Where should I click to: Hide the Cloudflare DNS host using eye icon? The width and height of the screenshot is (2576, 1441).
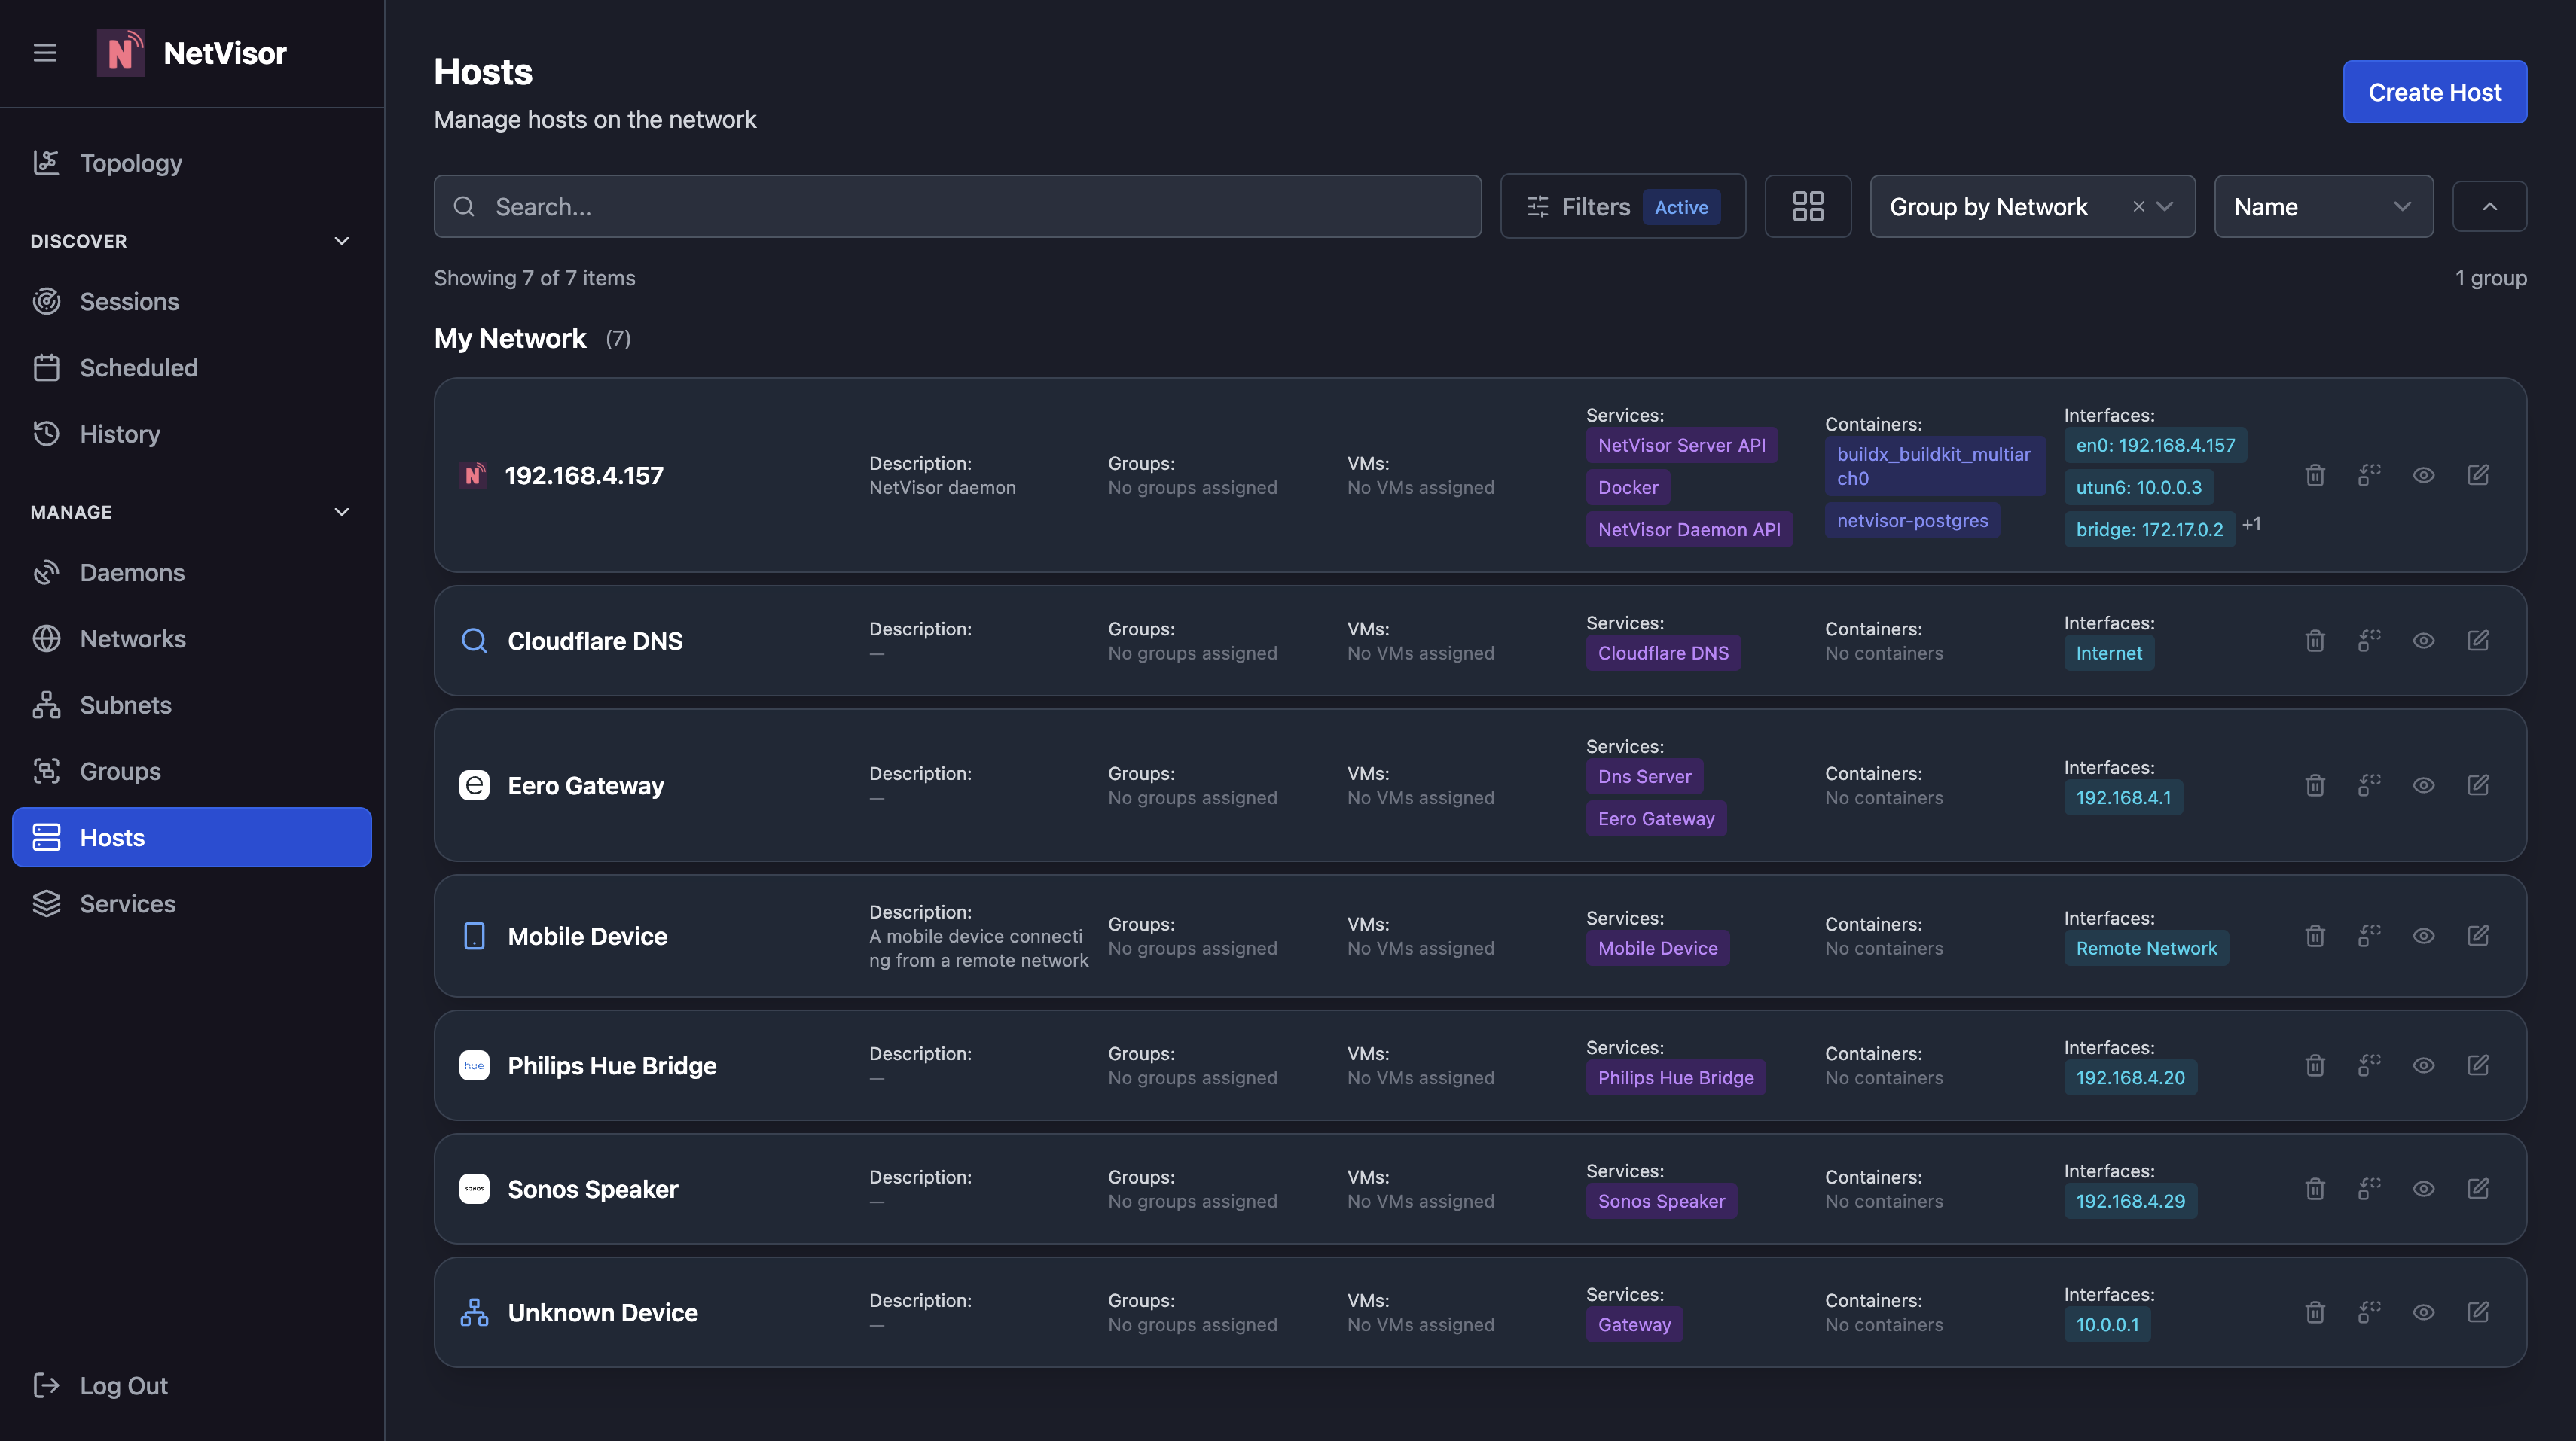pyautogui.click(x=2424, y=641)
